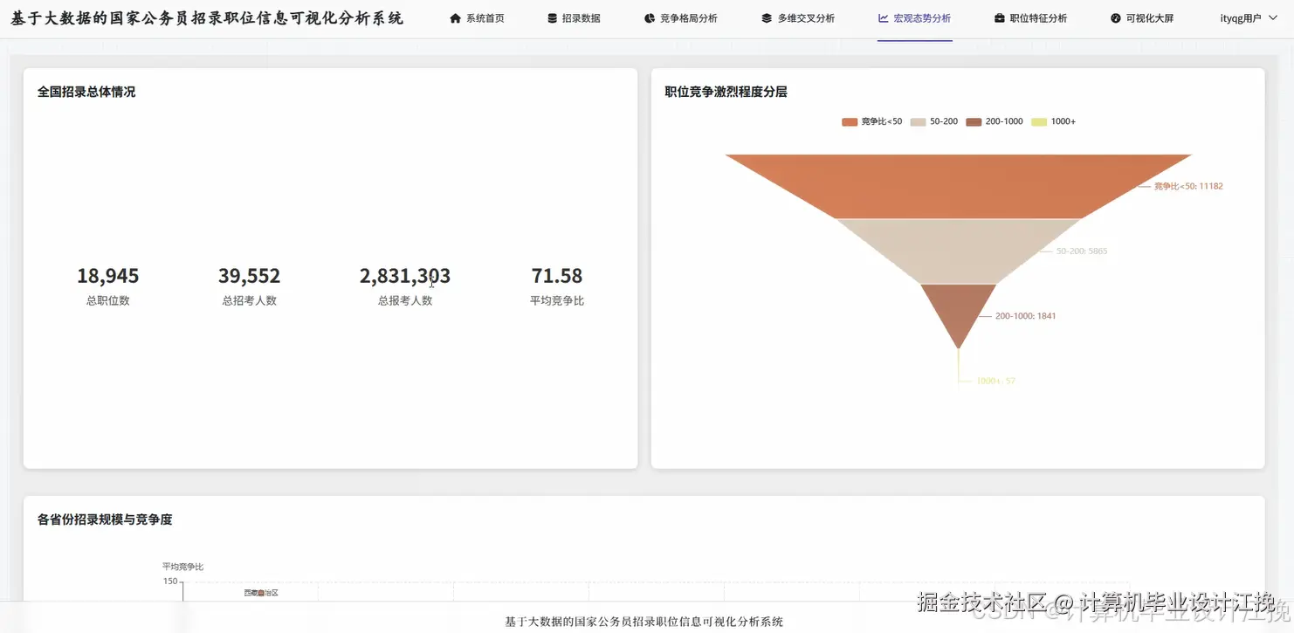Open 职位特征分析 navigation item
The image size is (1294, 633).
[x=1031, y=18]
